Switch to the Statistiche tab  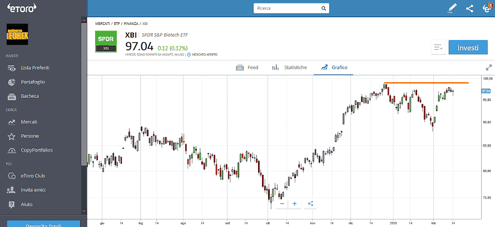click(289, 67)
